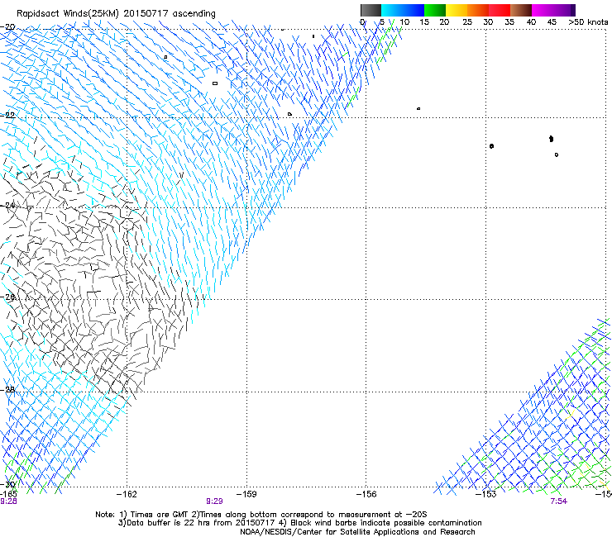The width and height of the screenshot is (612, 537).
Task: Click the orange 25-30 knots legend segment
Action: click(478, 10)
